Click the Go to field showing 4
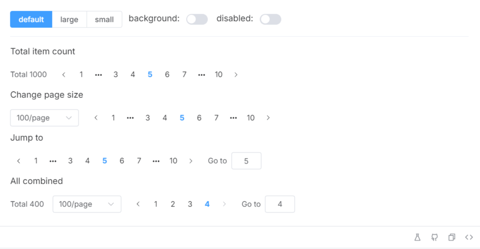480x249 pixels. (x=280, y=204)
